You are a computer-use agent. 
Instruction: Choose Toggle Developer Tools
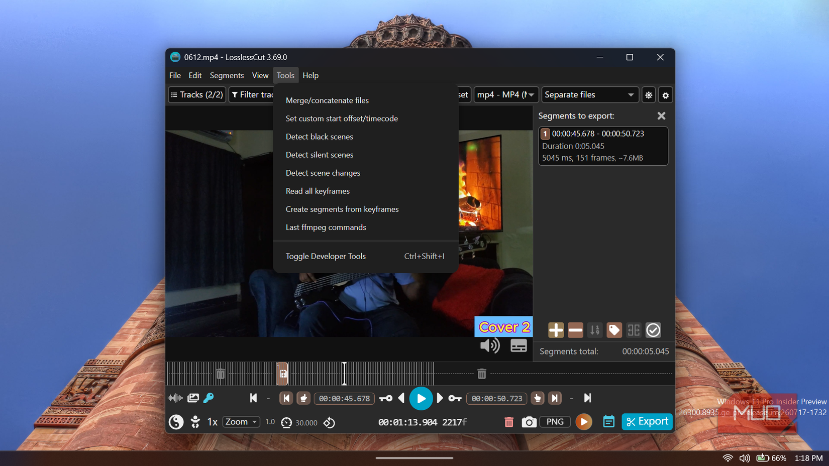(366, 256)
